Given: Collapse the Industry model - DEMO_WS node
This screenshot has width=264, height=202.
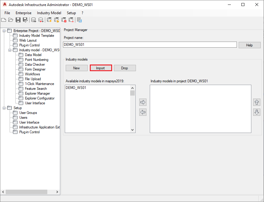Looking at the screenshot, I should click(10, 50).
